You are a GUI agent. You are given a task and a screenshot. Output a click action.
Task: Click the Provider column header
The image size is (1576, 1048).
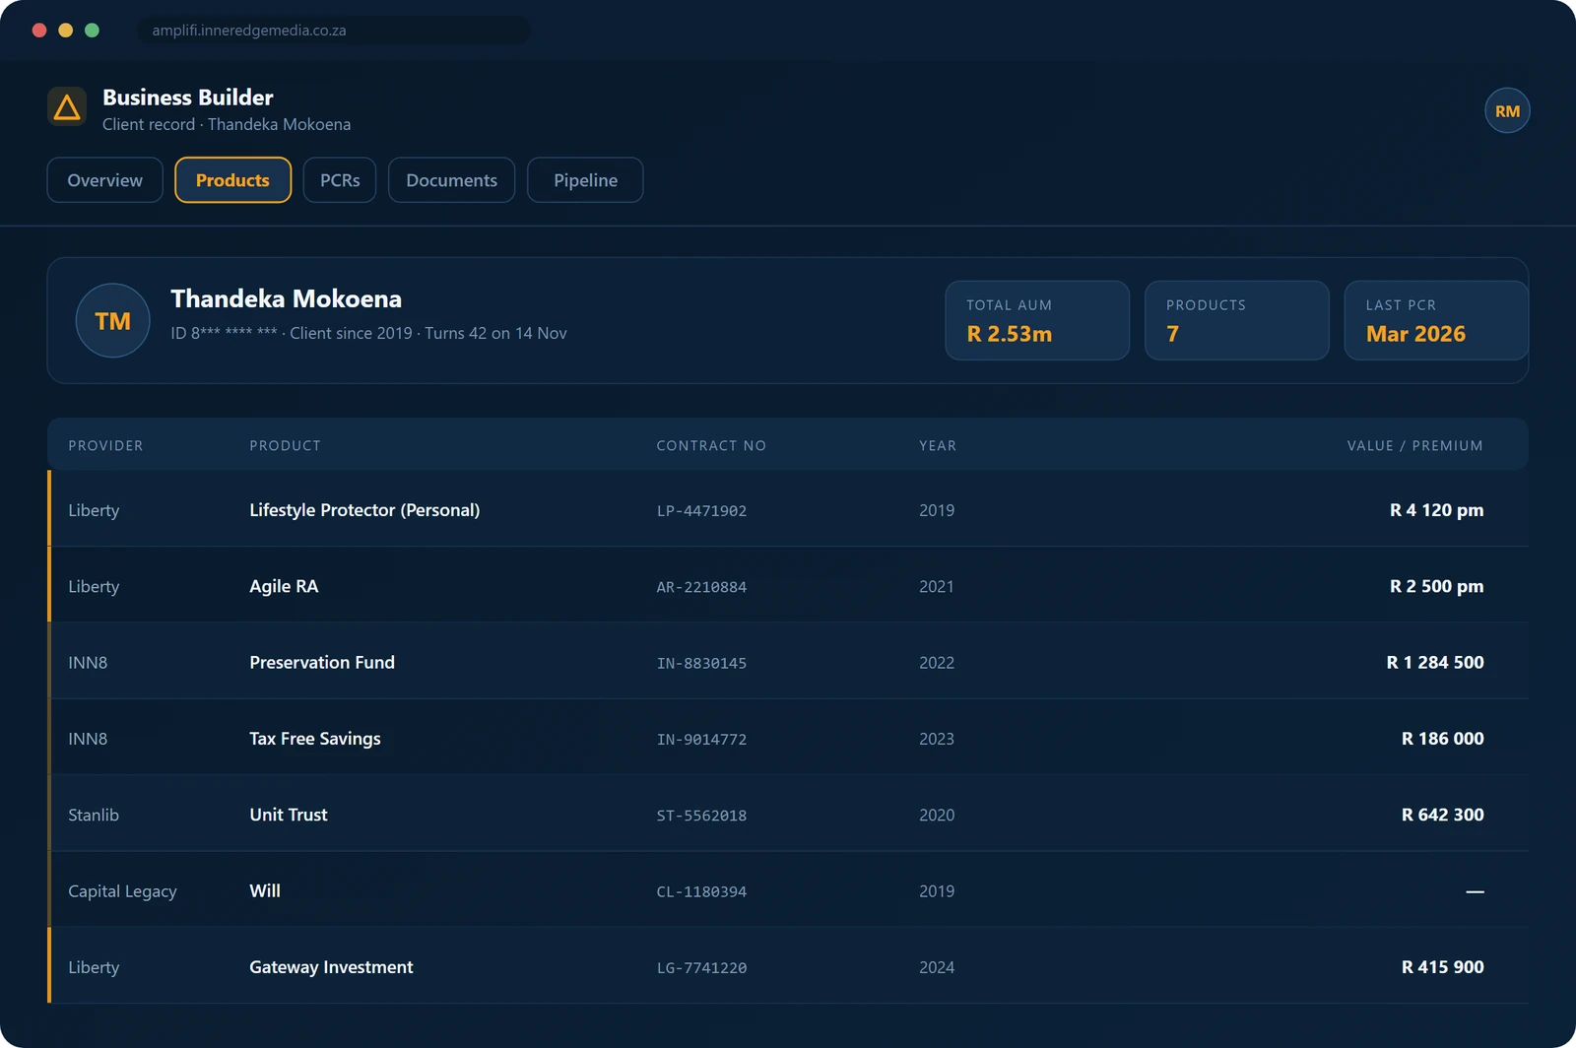(x=105, y=445)
